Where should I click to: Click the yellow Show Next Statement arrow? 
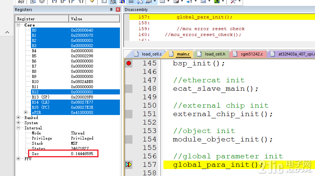pos(92,1)
